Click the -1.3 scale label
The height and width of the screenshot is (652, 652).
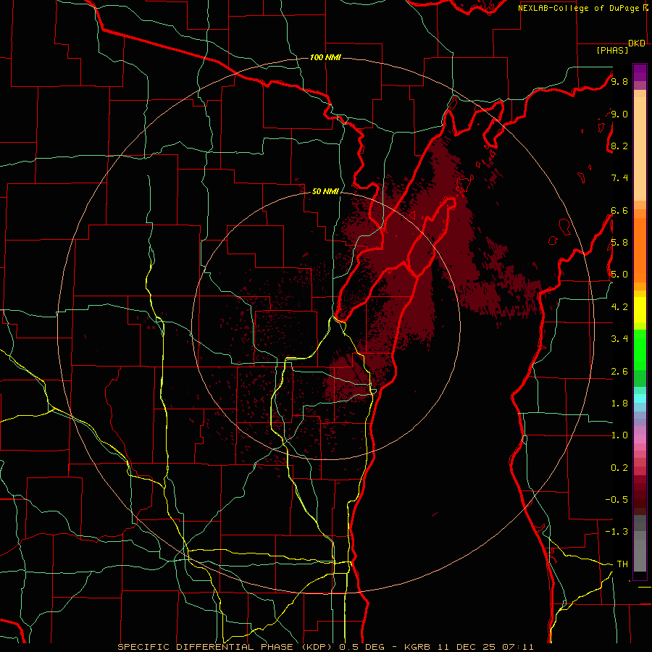click(x=617, y=532)
